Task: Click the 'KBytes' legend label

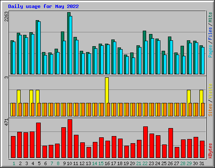Action: (210, 151)
